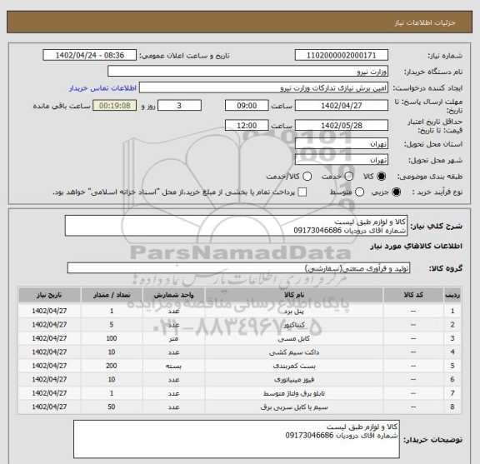Click the تعداد / مقدار column header
Image resolution: width=480 pixels, height=464 pixels.
[x=112, y=295]
